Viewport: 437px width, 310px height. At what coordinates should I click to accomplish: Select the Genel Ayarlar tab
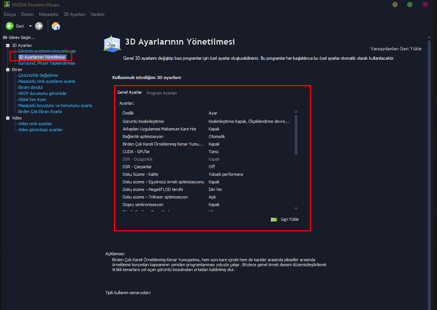click(x=130, y=92)
